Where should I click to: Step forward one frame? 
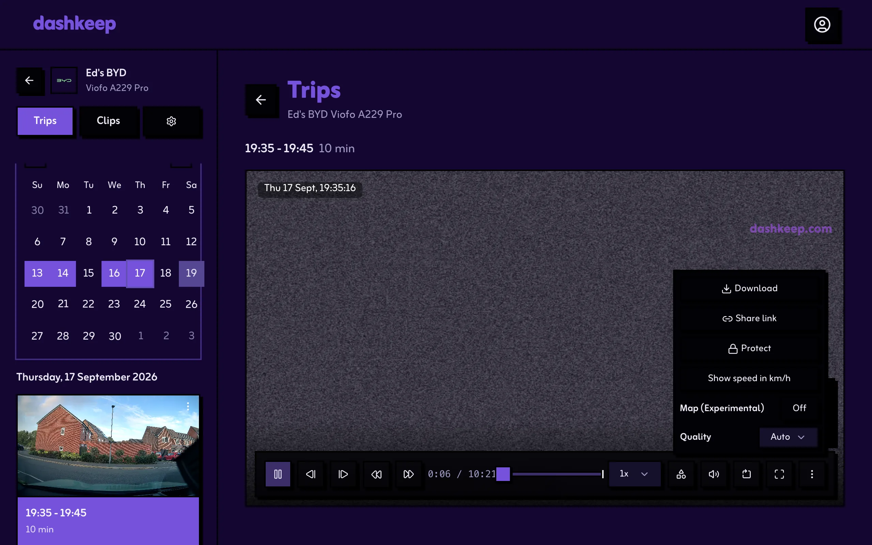[343, 474]
